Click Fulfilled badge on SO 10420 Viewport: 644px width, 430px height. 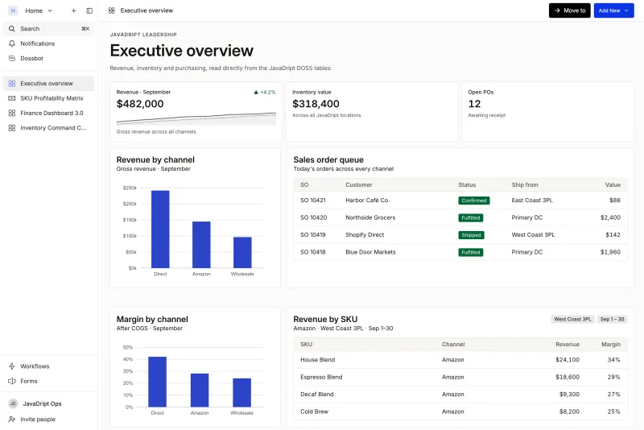pyautogui.click(x=471, y=217)
